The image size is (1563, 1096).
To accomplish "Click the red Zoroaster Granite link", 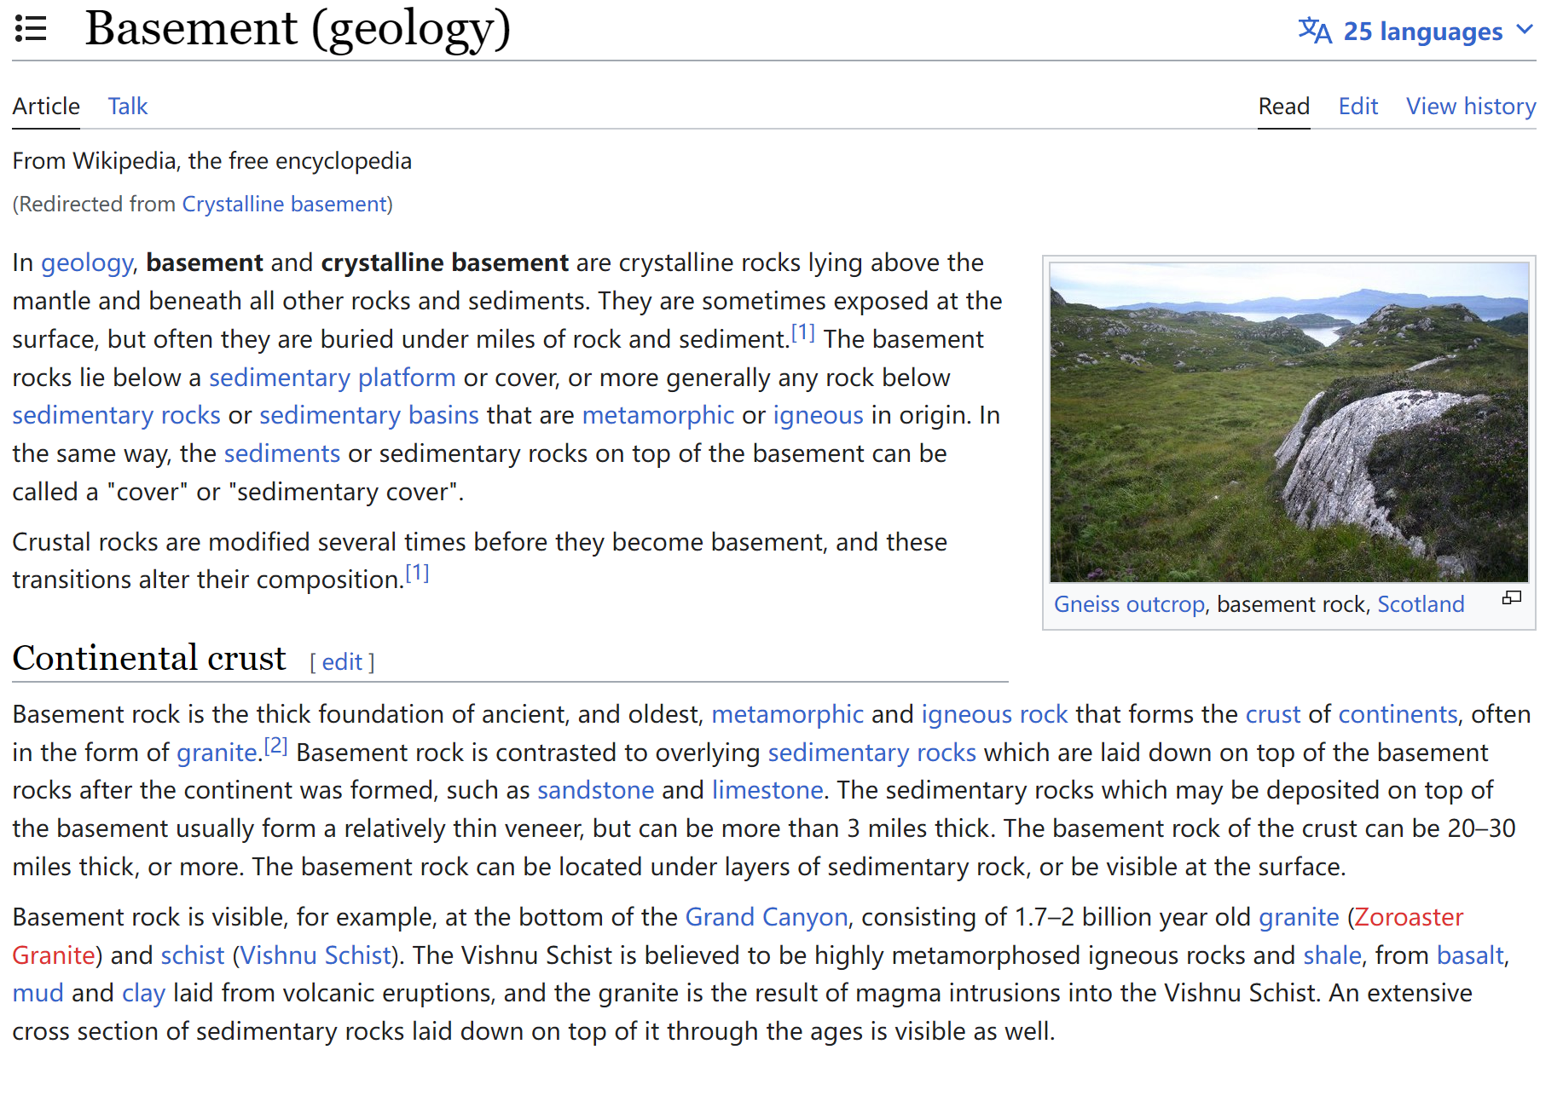I will point(1409,917).
